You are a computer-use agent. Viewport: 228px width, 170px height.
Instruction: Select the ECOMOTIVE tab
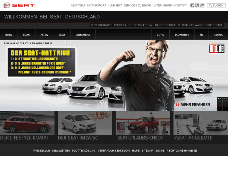182,35
